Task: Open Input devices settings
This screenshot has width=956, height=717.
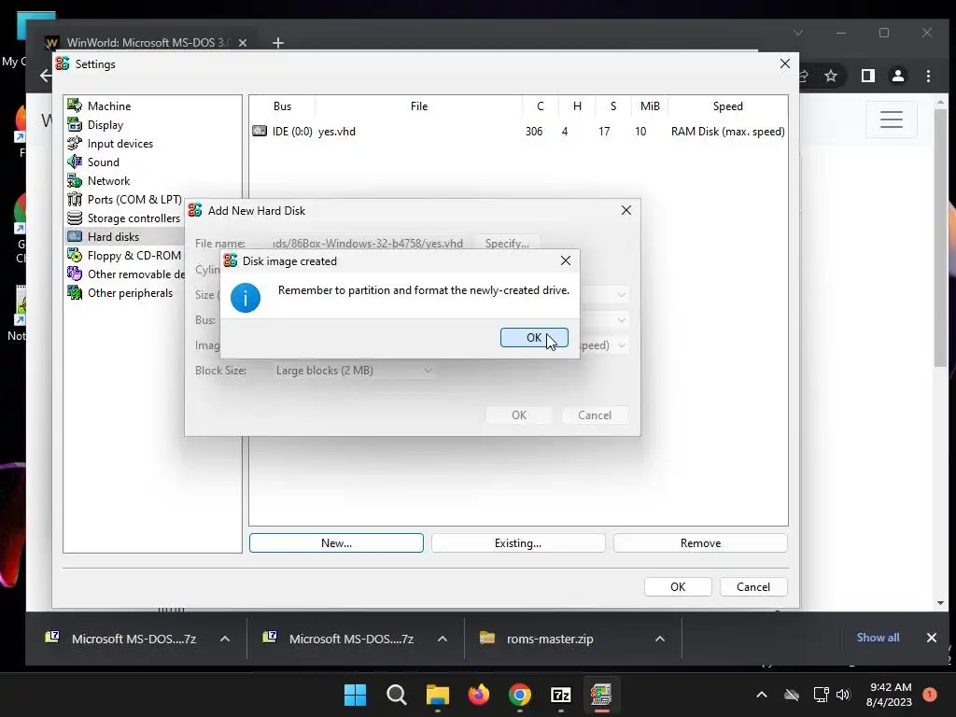Action: [x=120, y=144]
